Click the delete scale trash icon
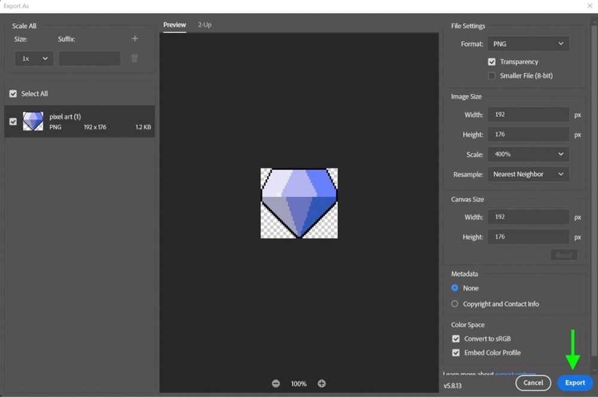This screenshot has height=397, width=598. tap(134, 58)
